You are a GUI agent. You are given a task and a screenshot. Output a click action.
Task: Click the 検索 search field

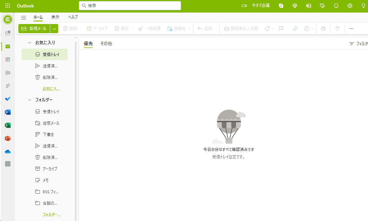point(130,6)
